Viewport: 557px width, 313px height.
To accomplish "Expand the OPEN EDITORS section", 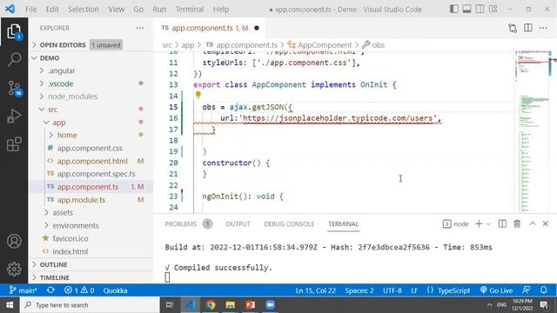I will click(91, 44).
